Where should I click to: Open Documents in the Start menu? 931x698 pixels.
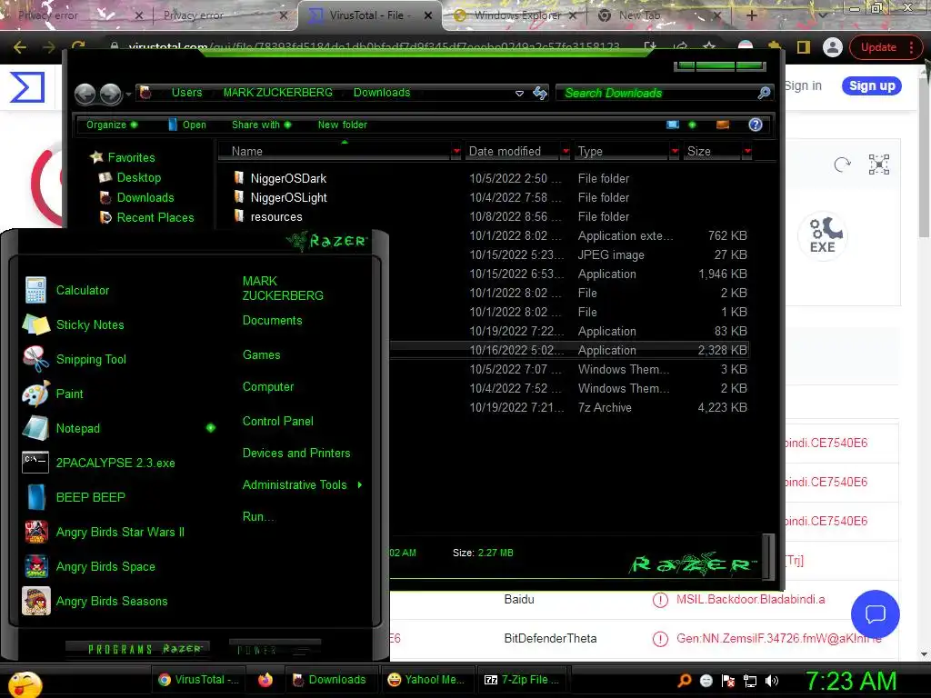pos(272,321)
